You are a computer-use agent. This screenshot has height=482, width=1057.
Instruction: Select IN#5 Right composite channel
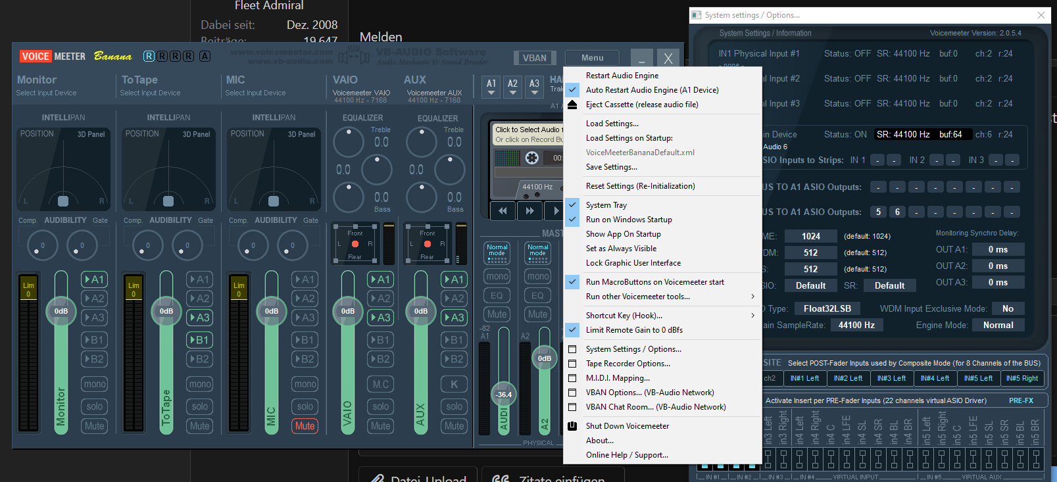pyautogui.click(x=1021, y=378)
